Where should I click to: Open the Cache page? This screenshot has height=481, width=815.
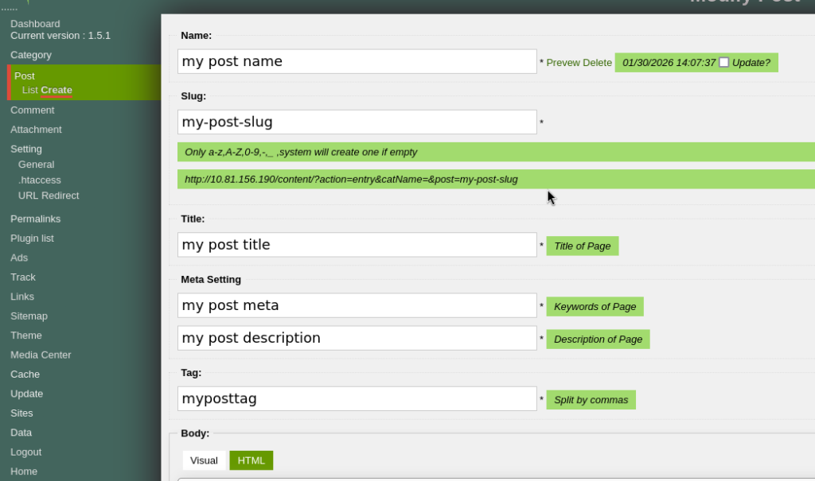point(25,374)
